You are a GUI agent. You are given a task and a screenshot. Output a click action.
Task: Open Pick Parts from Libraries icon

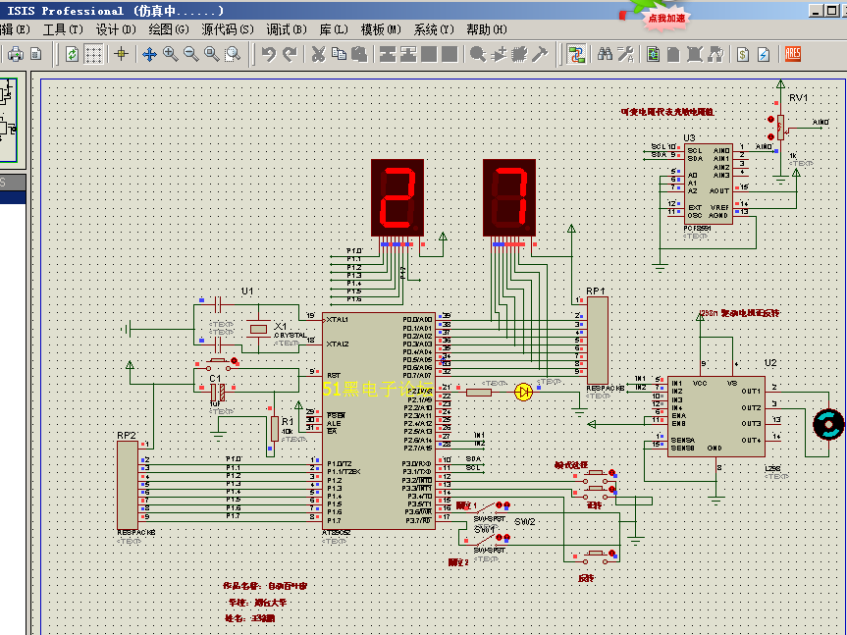(478, 54)
